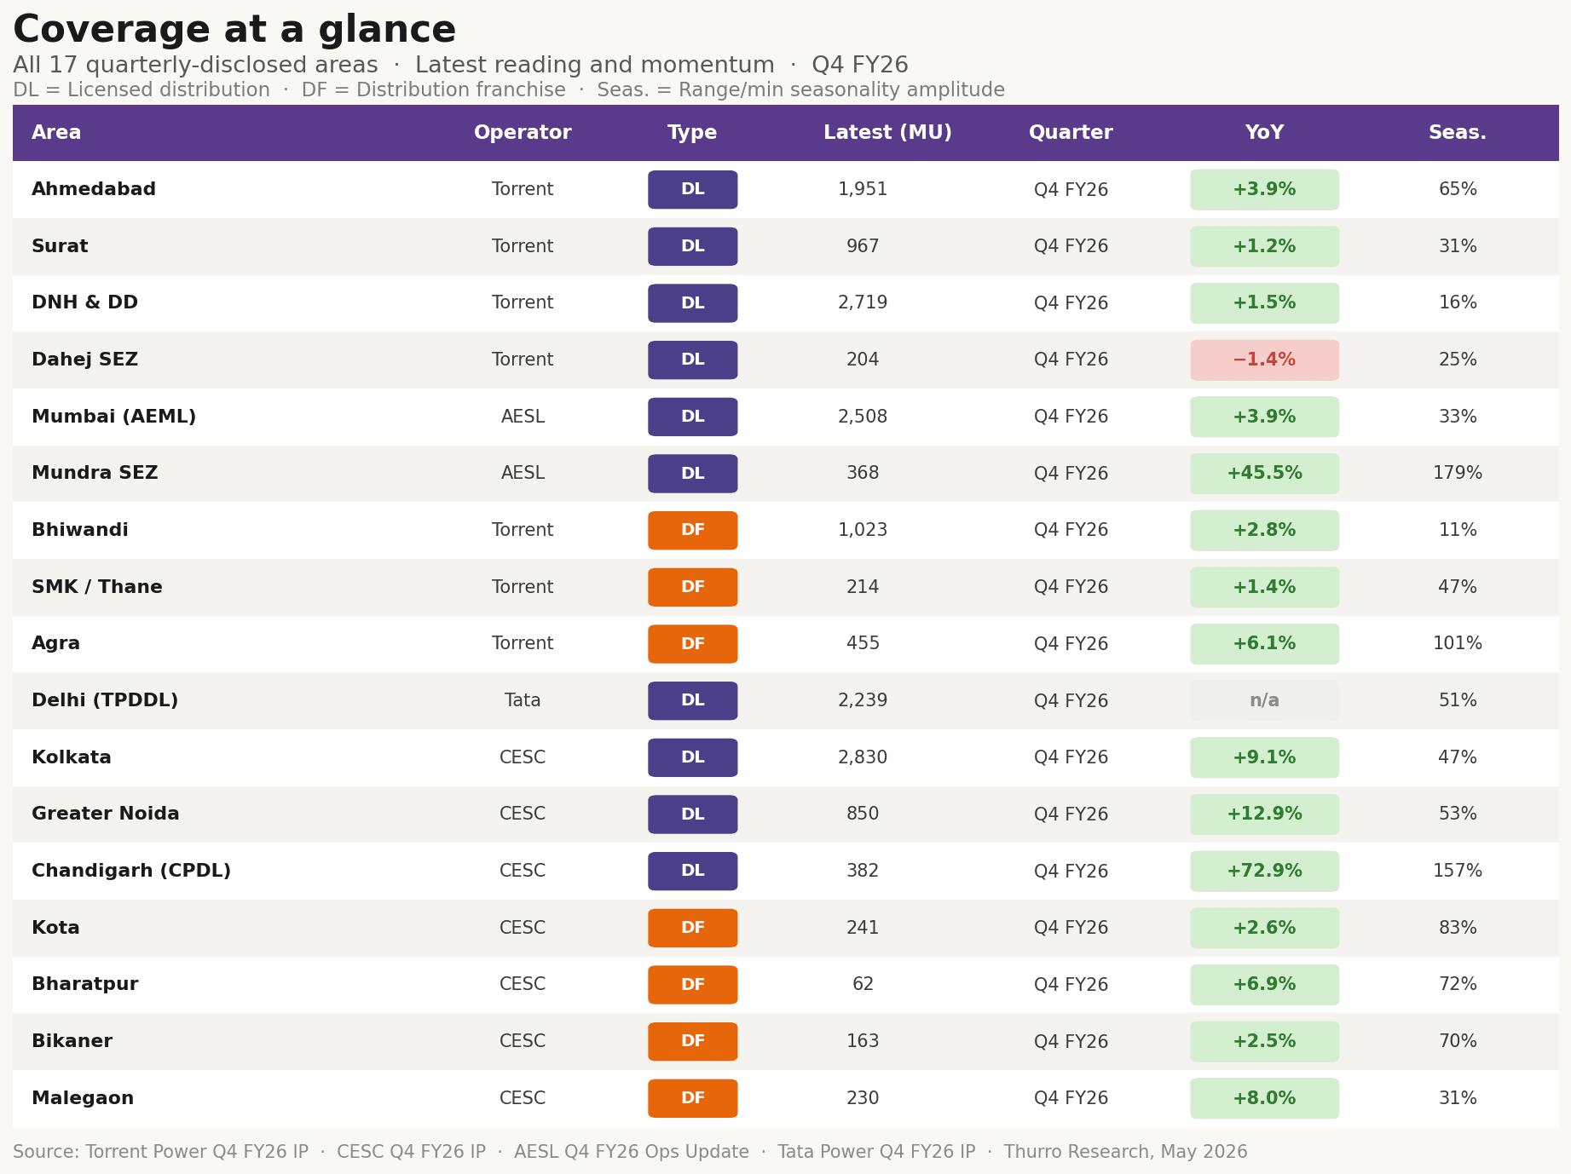This screenshot has height=1174, width=1571.
Task: Click the DL badge in Mundra SEZ row
Action: [x=692, y=473]
